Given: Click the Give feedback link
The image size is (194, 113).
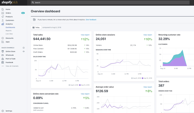Looking at the screenshot, I should click(91, 20).
